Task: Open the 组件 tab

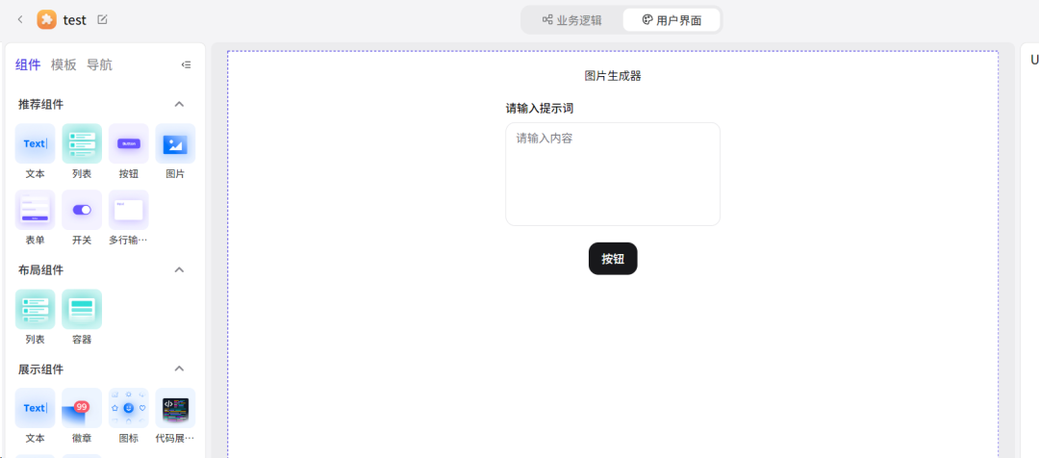Action: click(x=28, y=65)
